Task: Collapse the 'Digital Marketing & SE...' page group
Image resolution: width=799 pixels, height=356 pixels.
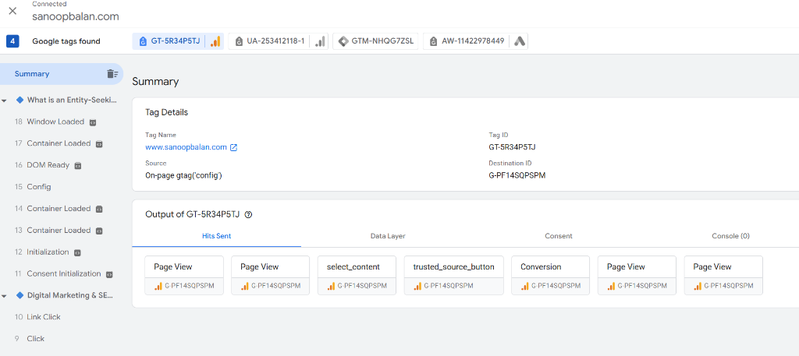Action: click(4, 295)
